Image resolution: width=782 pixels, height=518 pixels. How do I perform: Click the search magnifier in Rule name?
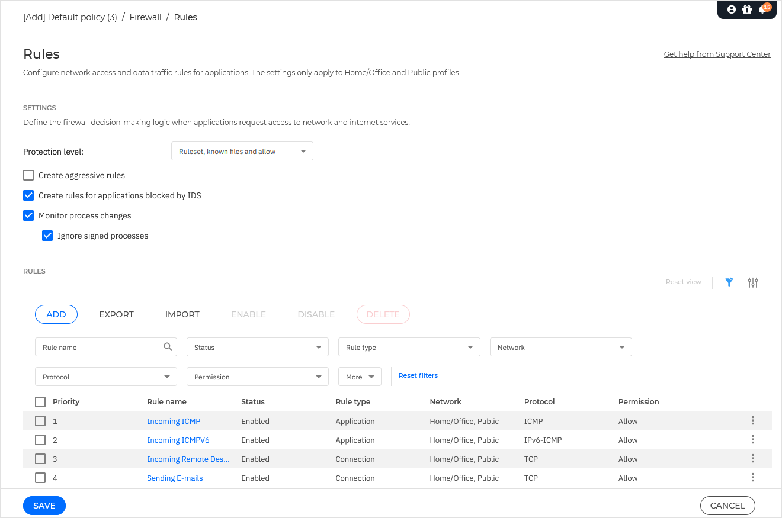click(x=168, y=347)
